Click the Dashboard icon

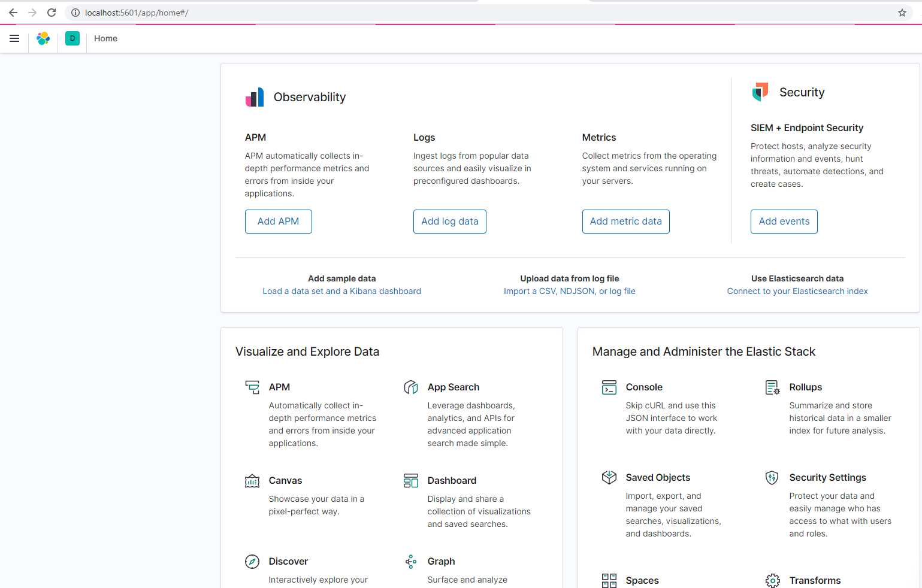pyautogui.click(x=411, y=480)
